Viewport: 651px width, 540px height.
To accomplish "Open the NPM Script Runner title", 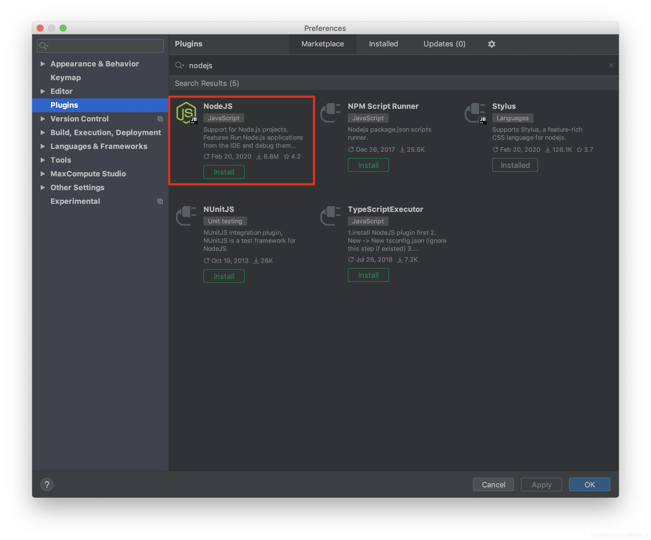I will pyautogui.click(x=383, y=106).
